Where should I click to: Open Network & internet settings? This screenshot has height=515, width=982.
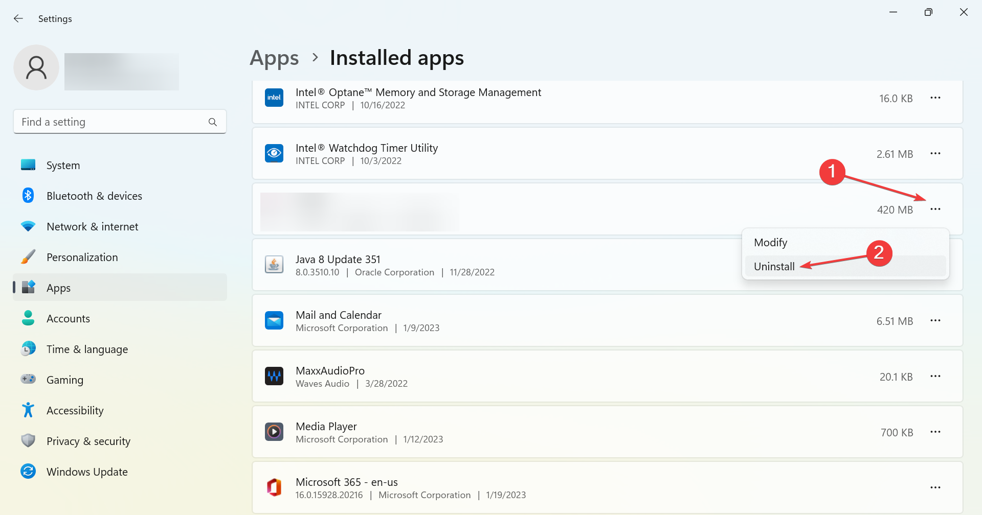120,226
